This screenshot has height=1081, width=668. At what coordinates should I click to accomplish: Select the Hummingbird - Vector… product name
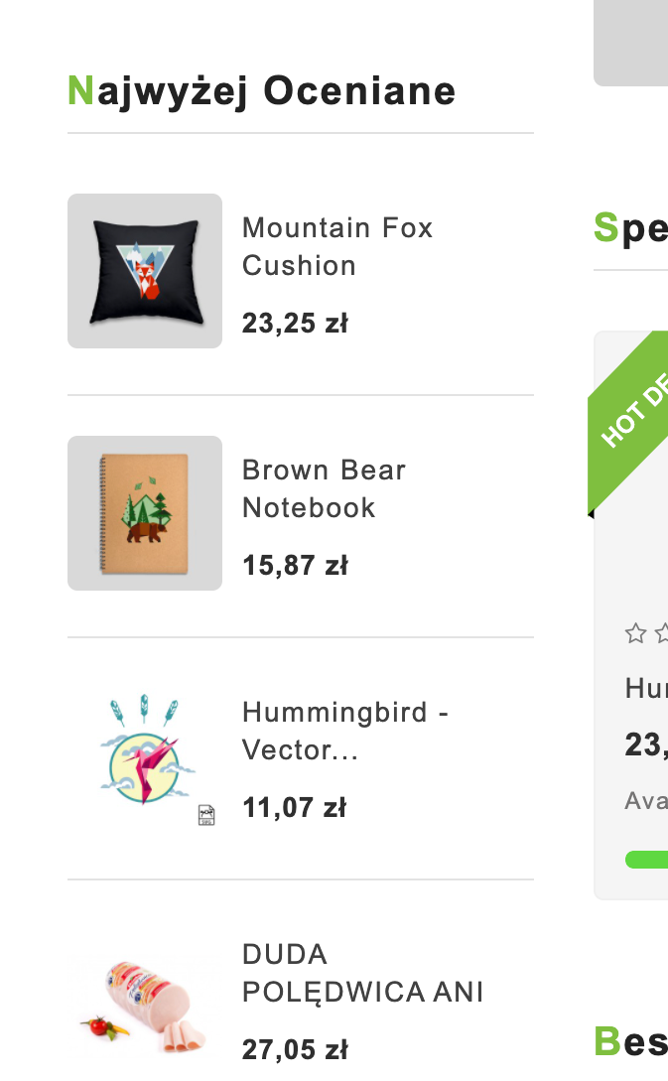[x=344, y=731]
